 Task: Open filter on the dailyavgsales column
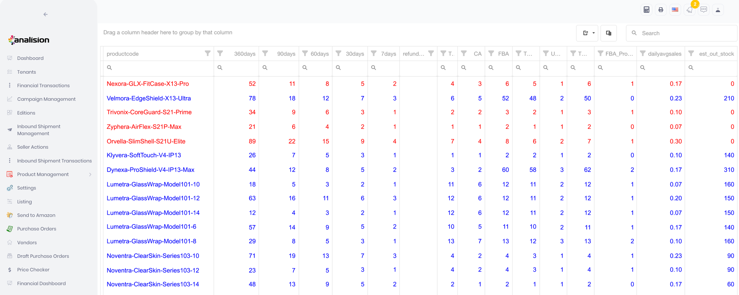point(643,53)
